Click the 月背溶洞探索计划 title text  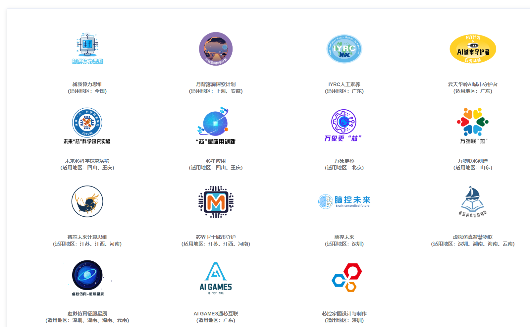pyautogui.click(x=216, y=84)
